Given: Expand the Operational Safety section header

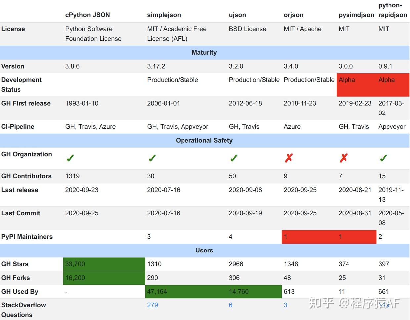Looking at the screenshot, I should pos(204,140).
